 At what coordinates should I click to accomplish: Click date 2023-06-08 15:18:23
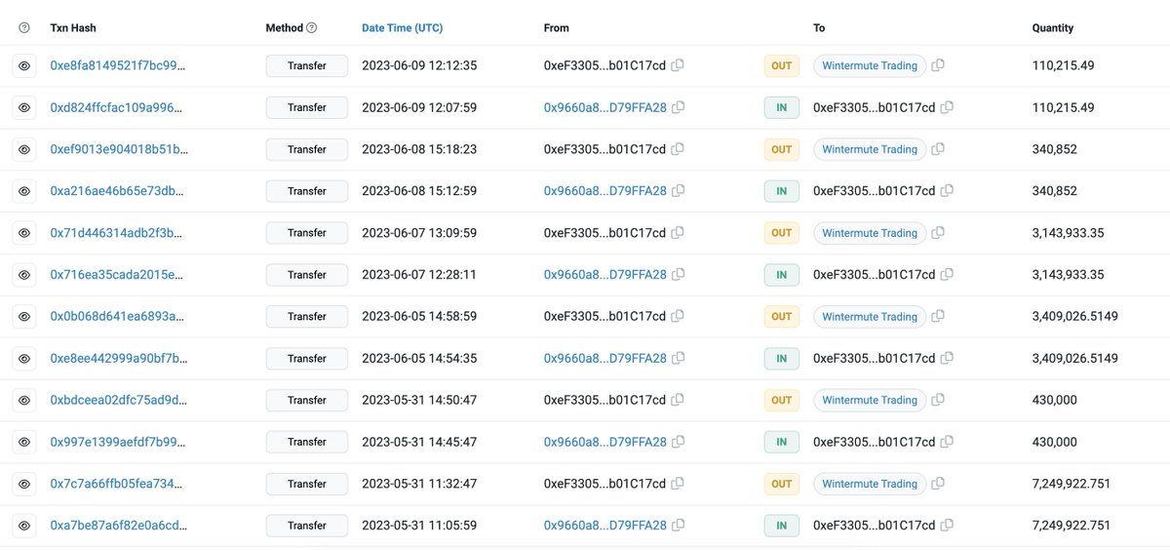[419, 149]
